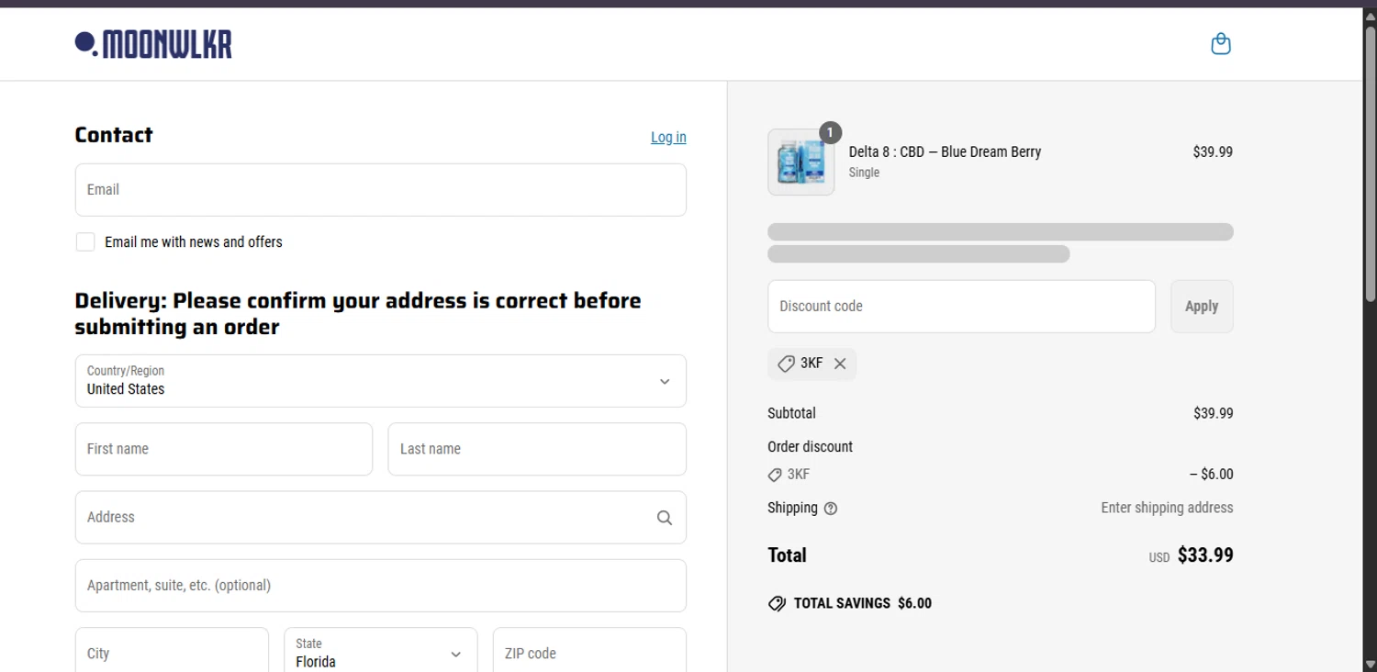Click the TOTAL SAVINGS $6.00 text
The image size is (1377, 672).
862,603
